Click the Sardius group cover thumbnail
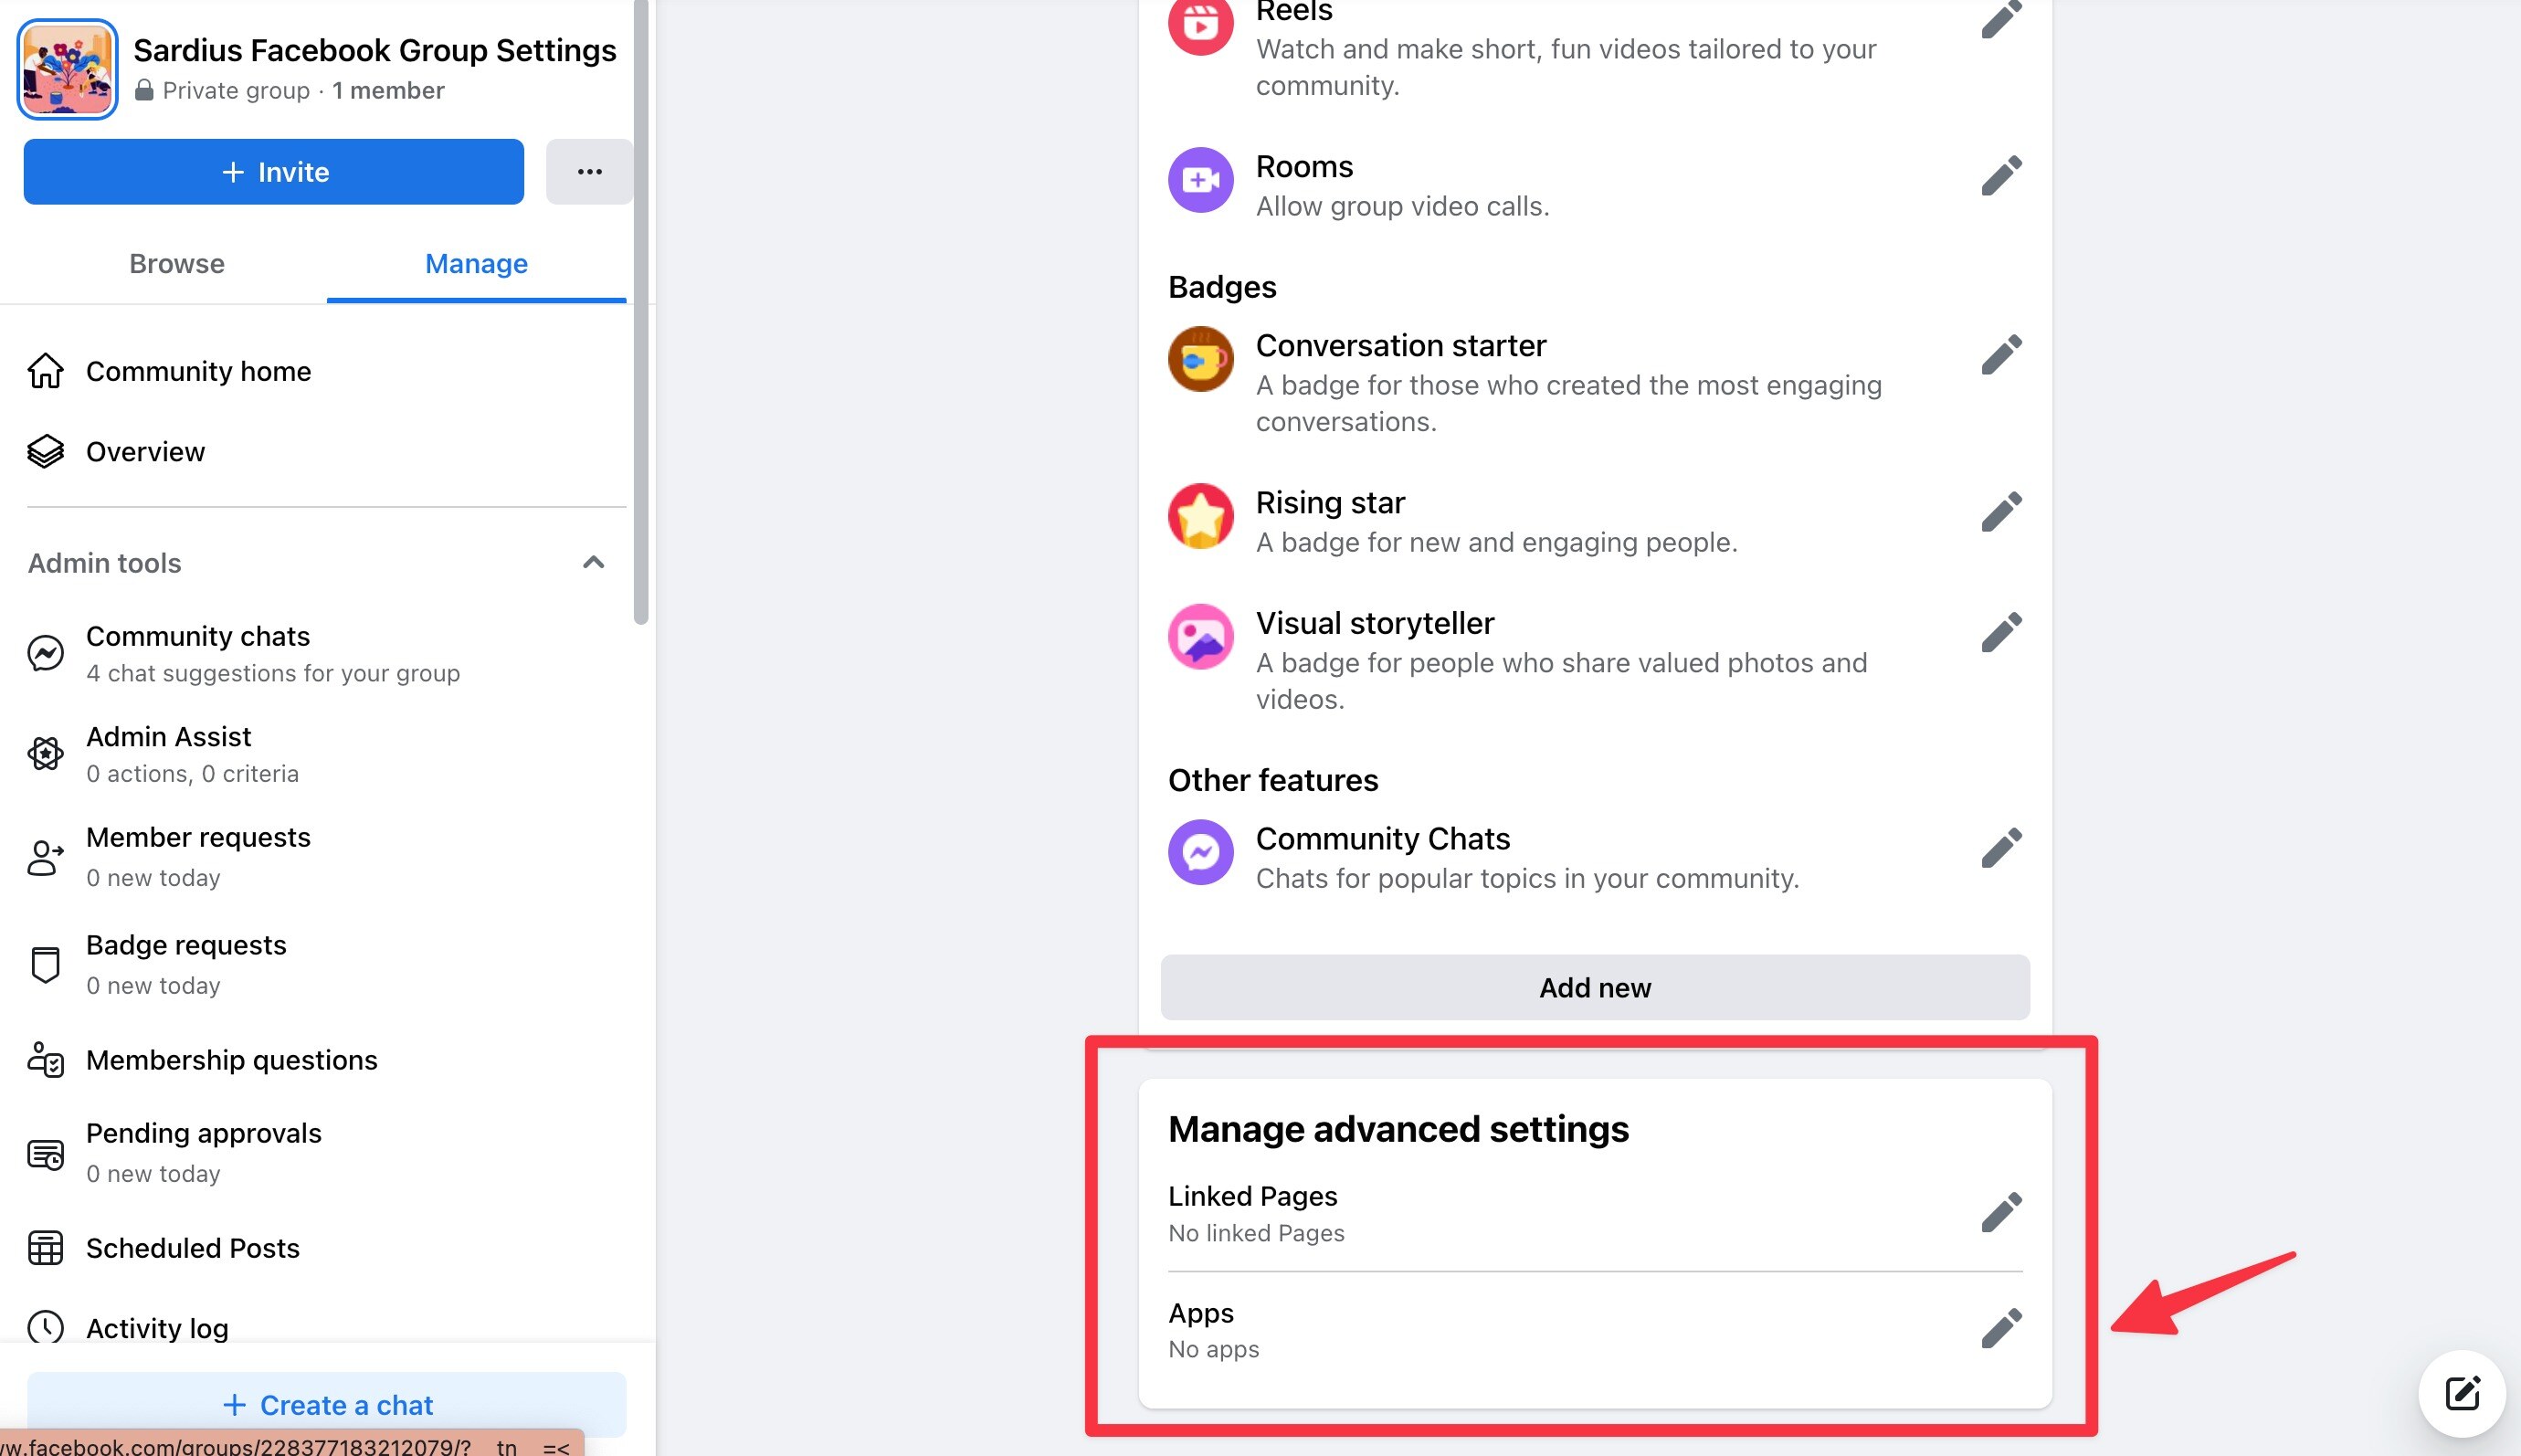The width and height of the screenshot is (2521, 1456). coord(67,69)
